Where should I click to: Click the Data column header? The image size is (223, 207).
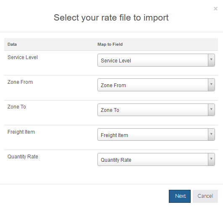coord(12,44)
